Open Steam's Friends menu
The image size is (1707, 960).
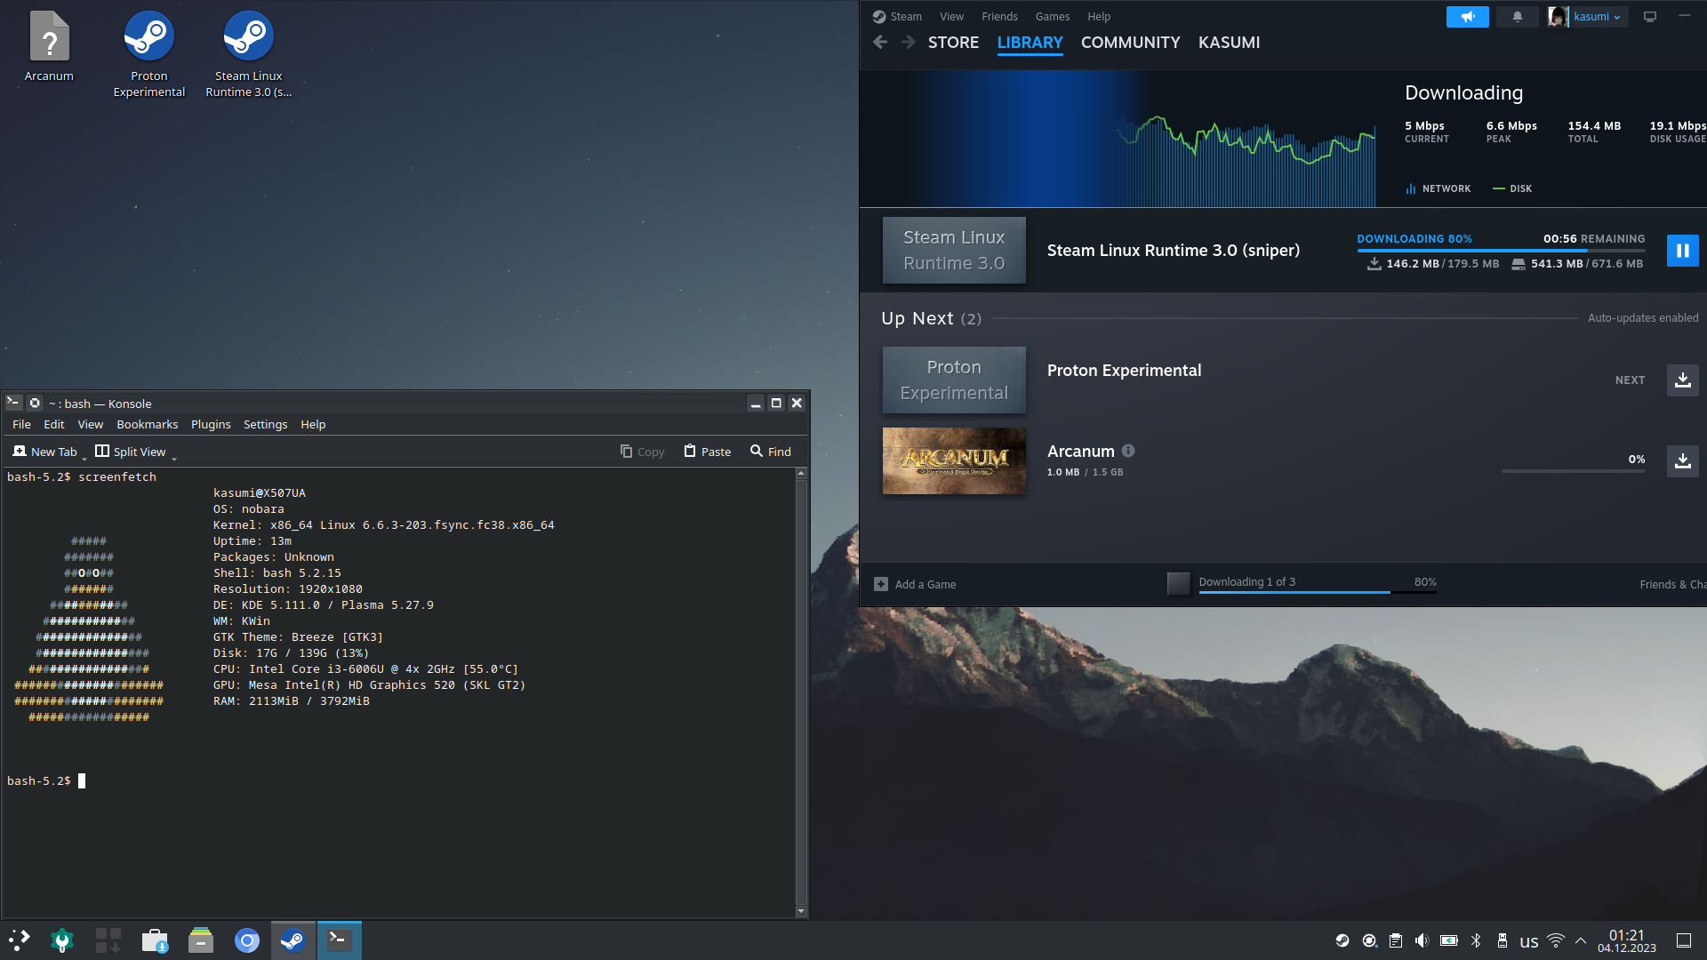coord(999,16)
